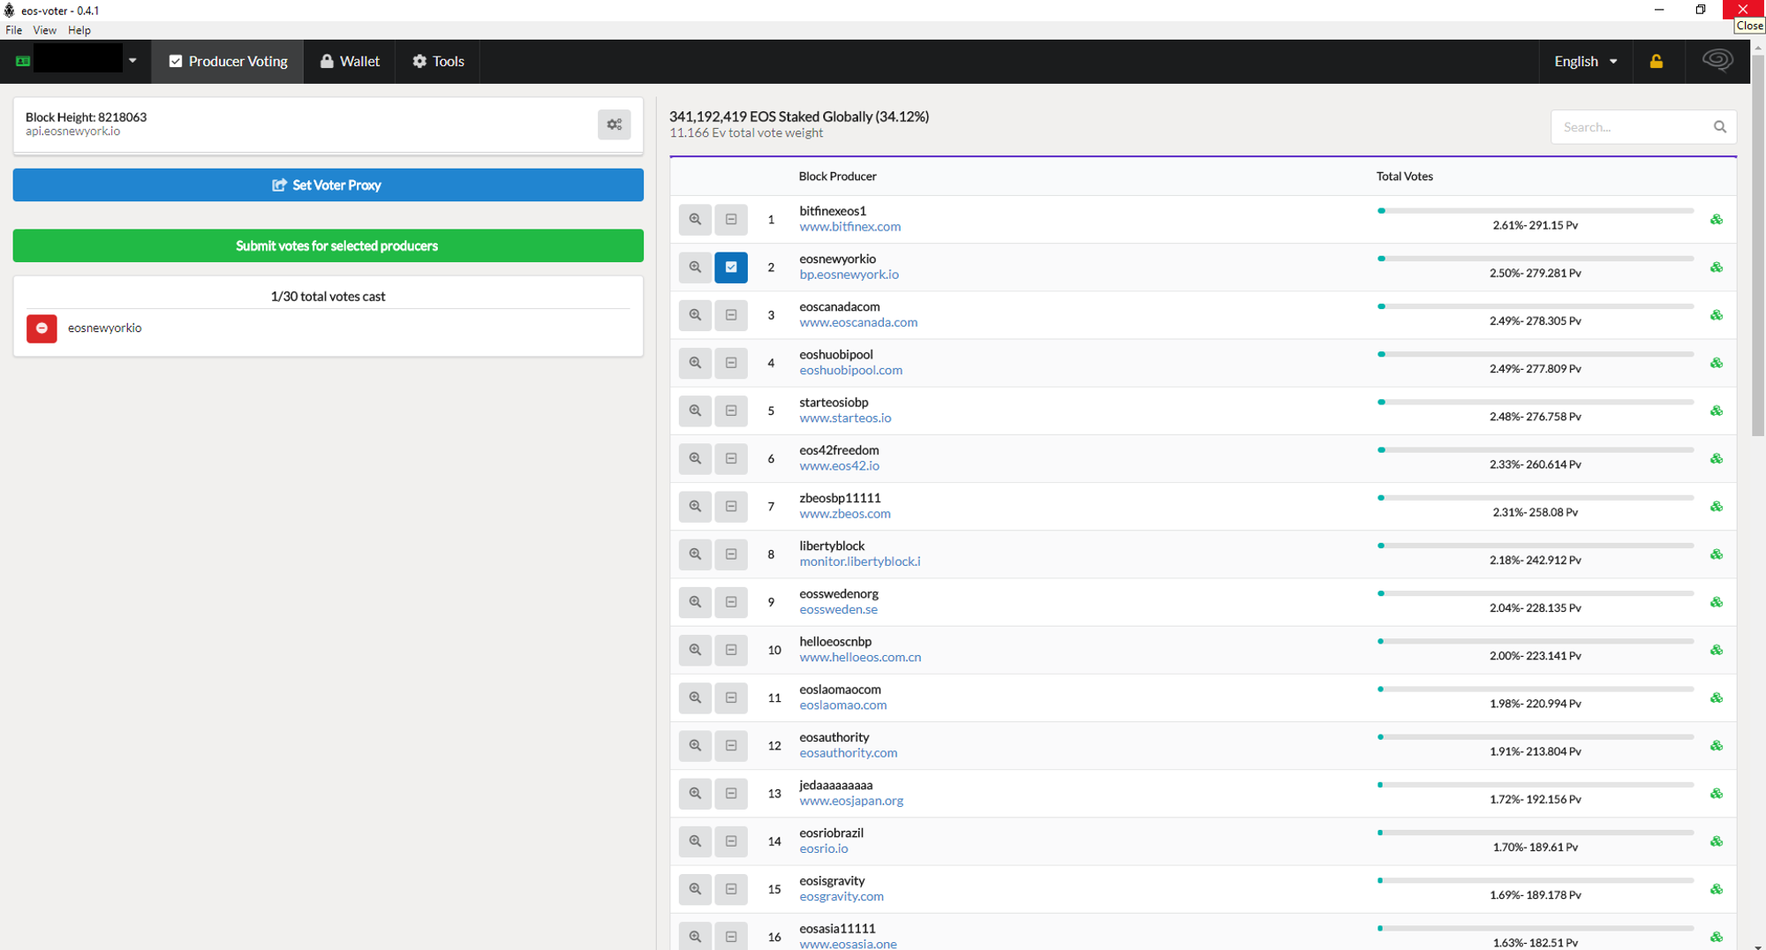1766x950 pixels.
Task: Click Set Voter Proxy button
Action: coord(328,185)
